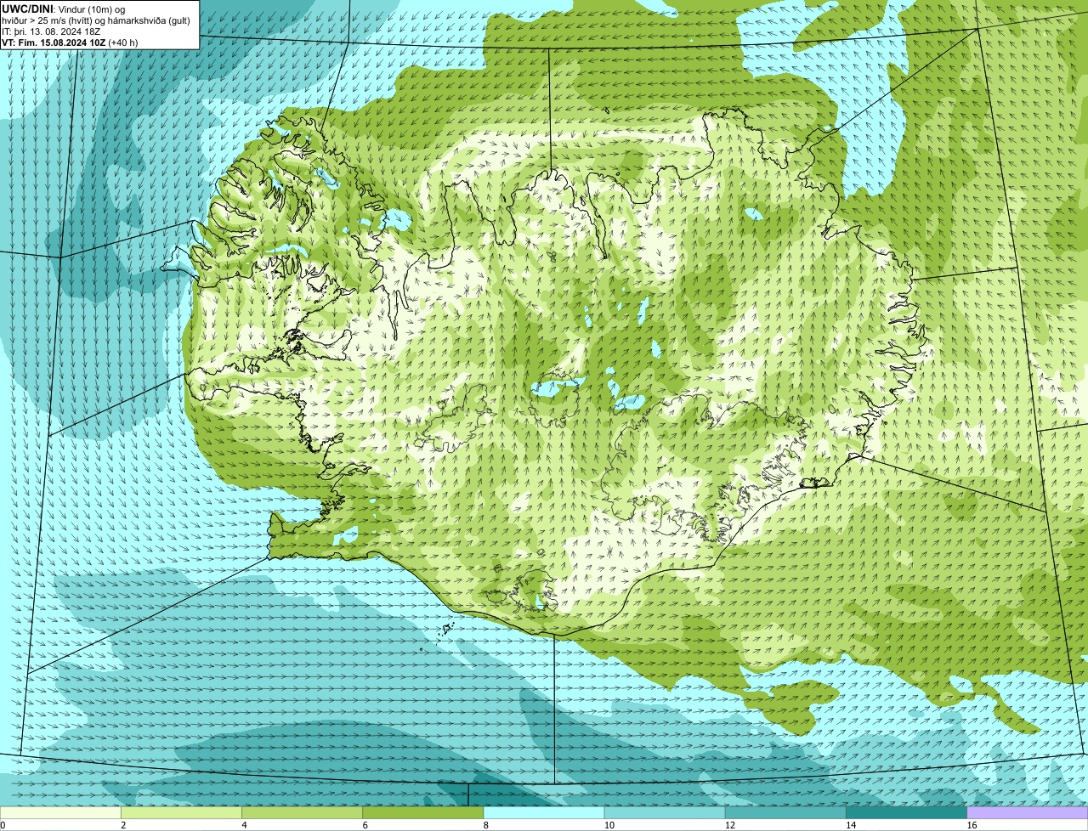Image resolution: width=1088 pixels, height=831 pixels.
Task: Click the legend scale label "2"
Action: coord(123,825)
